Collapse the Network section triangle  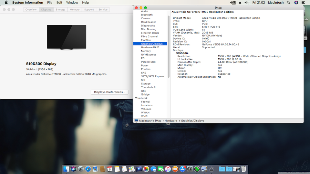(136, 98)
